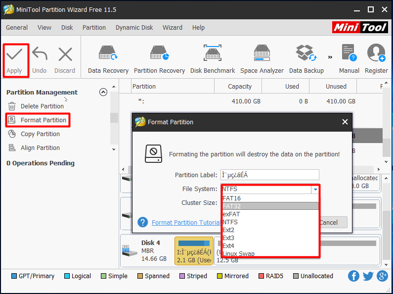The image size is (393, 294).
Task: Select the 410.00 GB partition row
Action: tap(251, 101)
